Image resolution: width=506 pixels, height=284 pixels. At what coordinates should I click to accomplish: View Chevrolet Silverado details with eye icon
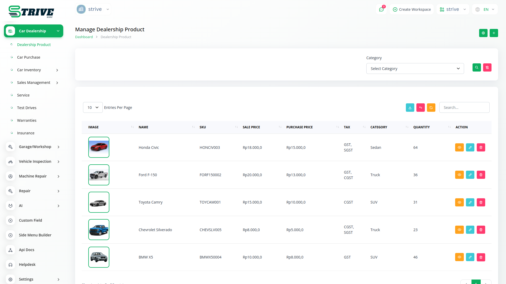coord(459,230)
